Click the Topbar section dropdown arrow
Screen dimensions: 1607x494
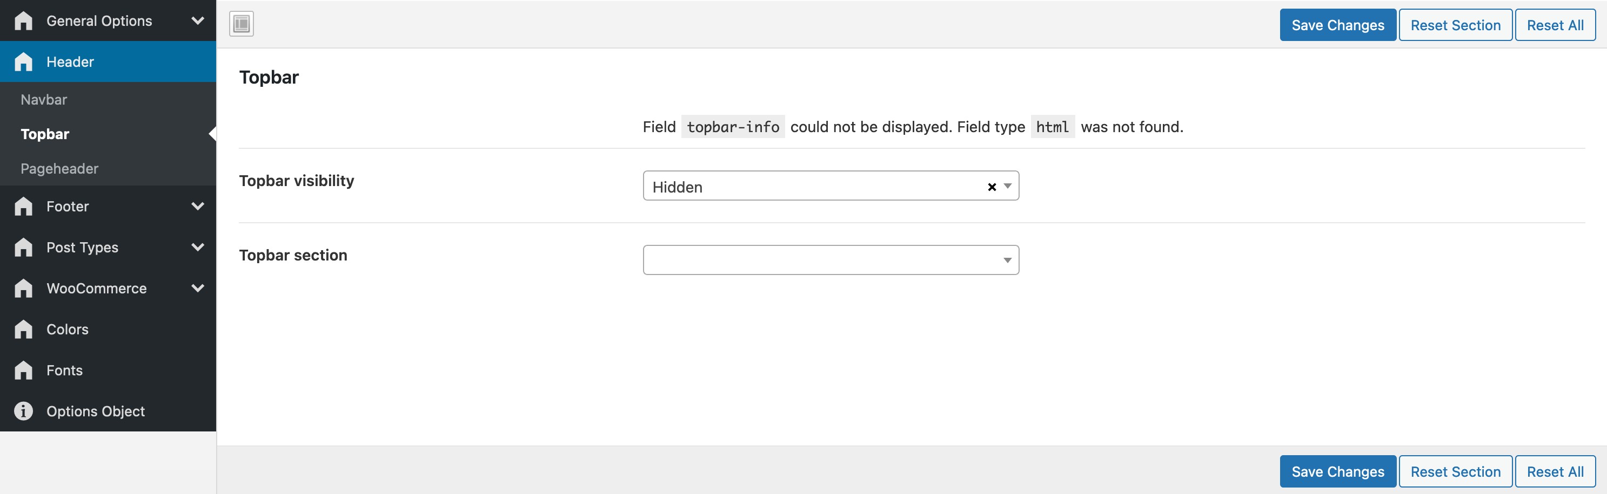tap(1008, 260)
